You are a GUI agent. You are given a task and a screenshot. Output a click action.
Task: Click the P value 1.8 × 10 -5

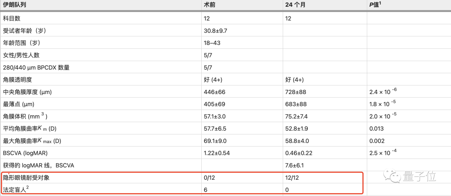click(383, 104)
